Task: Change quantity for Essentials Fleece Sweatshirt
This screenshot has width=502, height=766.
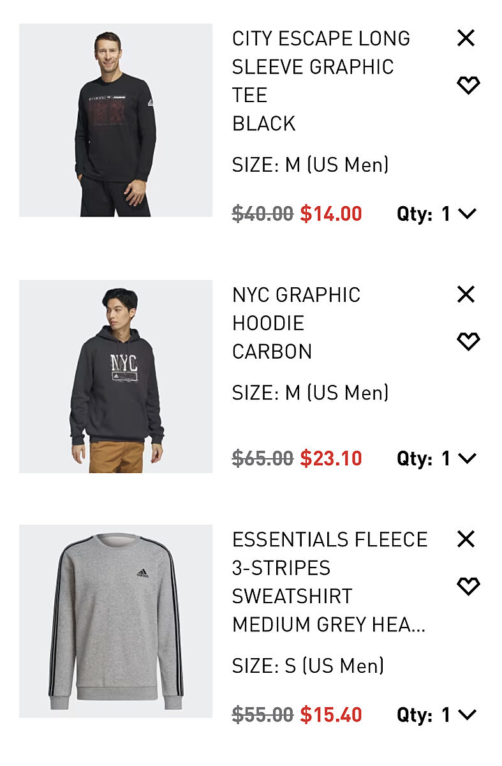Action: 459,714
